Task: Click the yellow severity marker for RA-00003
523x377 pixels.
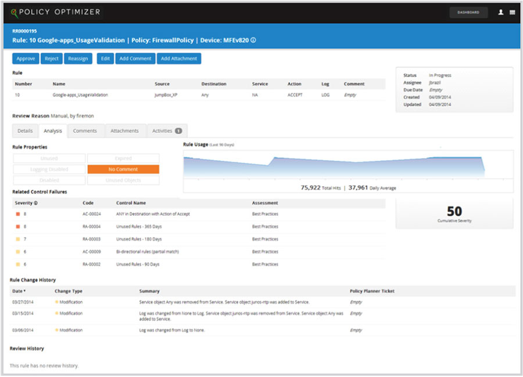Action: click(18, 239)
